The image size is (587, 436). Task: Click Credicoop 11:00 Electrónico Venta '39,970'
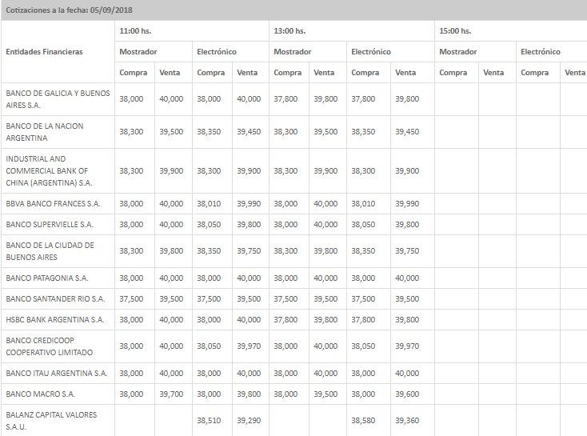coord(249,346)
